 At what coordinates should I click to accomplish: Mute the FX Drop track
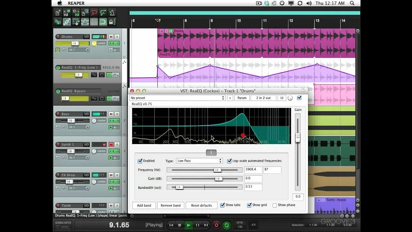pyautogui.click(x=111, y=175)
